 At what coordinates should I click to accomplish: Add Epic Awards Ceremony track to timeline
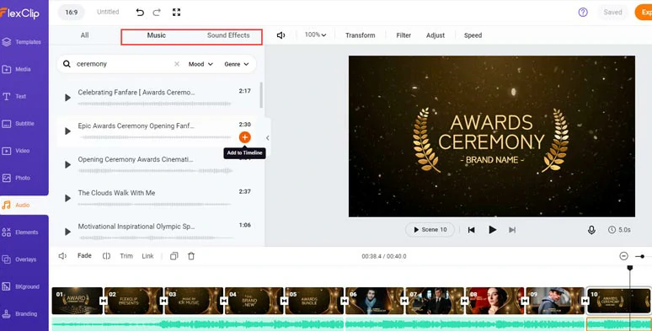[x=245, y=137]
